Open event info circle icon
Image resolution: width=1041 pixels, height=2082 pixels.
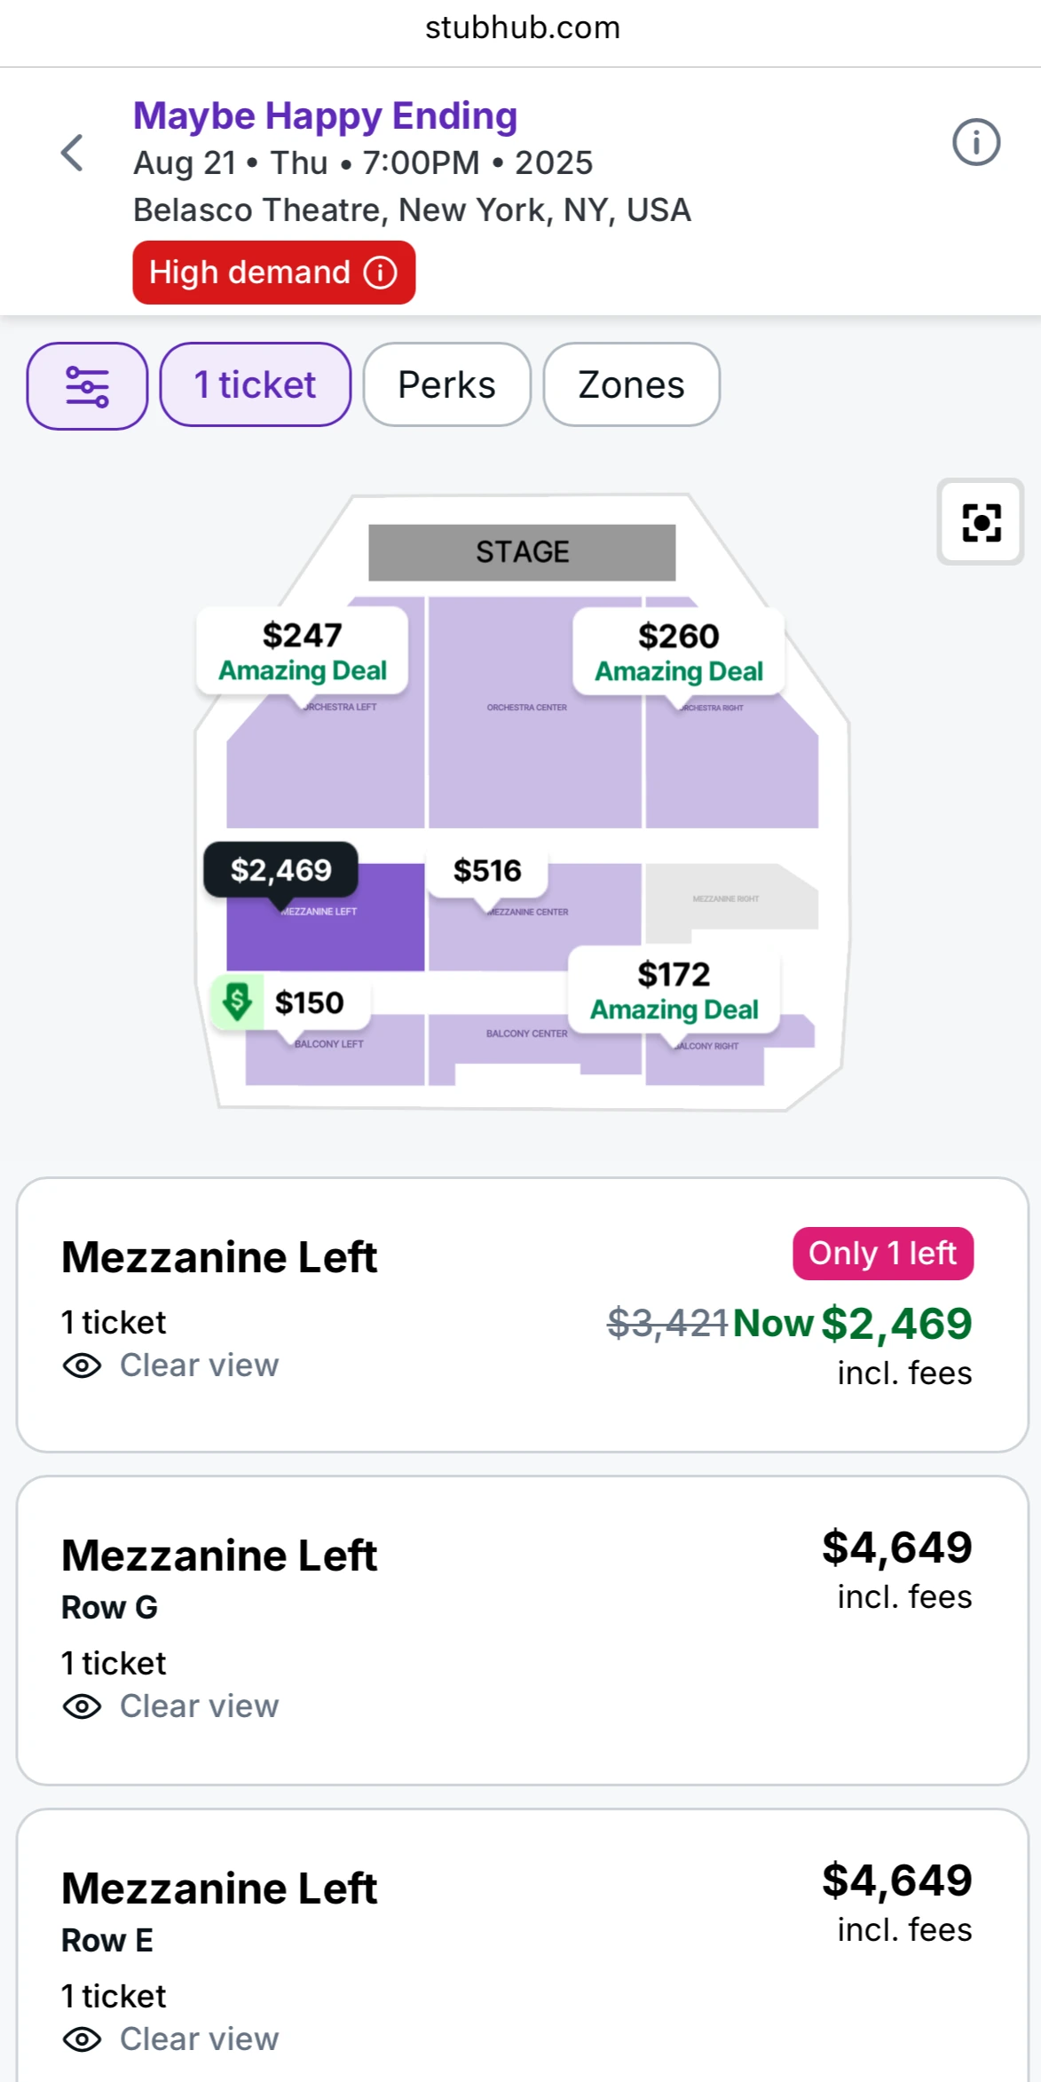[x=975, y=142]
